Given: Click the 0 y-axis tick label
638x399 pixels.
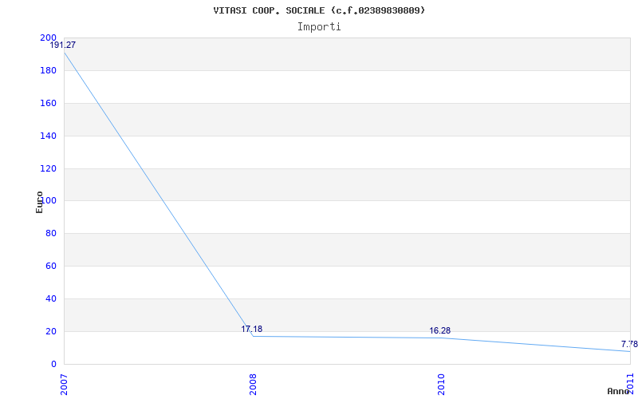Looking at the screenshot, I should tap(53, 364).
